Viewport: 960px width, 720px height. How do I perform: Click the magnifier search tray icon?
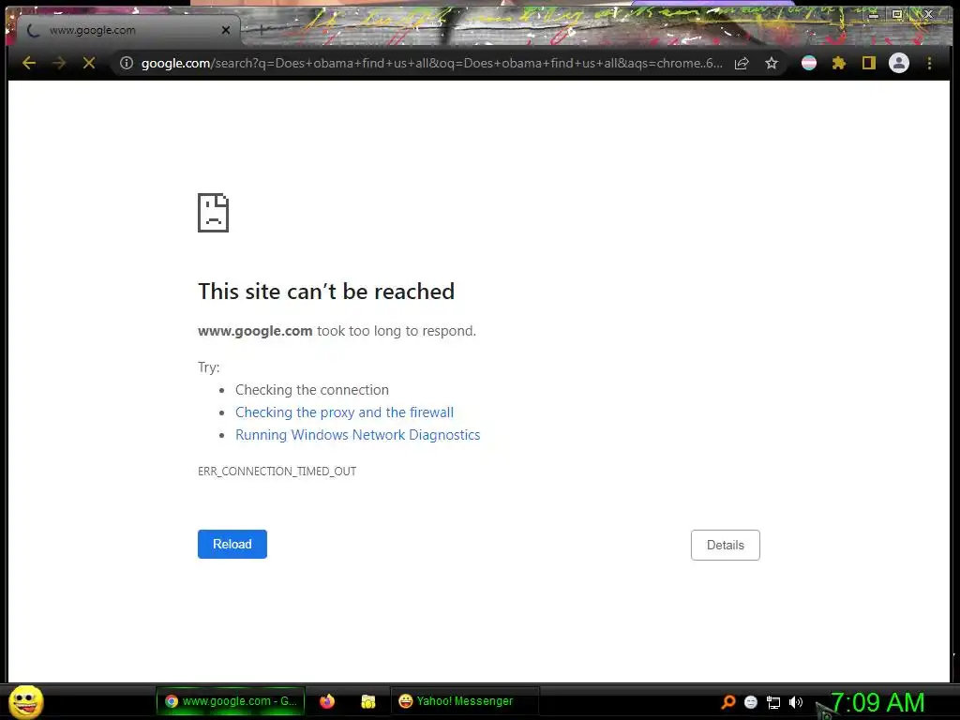click(727, 701)
